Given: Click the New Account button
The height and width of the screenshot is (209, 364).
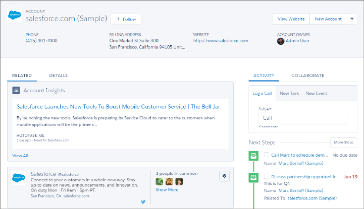Looking at the screenshot, I should [328, 19].
